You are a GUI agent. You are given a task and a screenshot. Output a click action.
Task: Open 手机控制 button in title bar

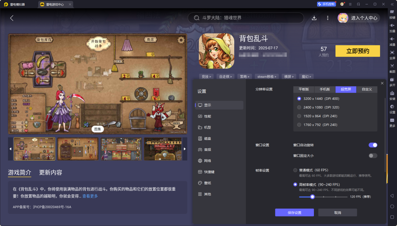(x=326, y=4)
